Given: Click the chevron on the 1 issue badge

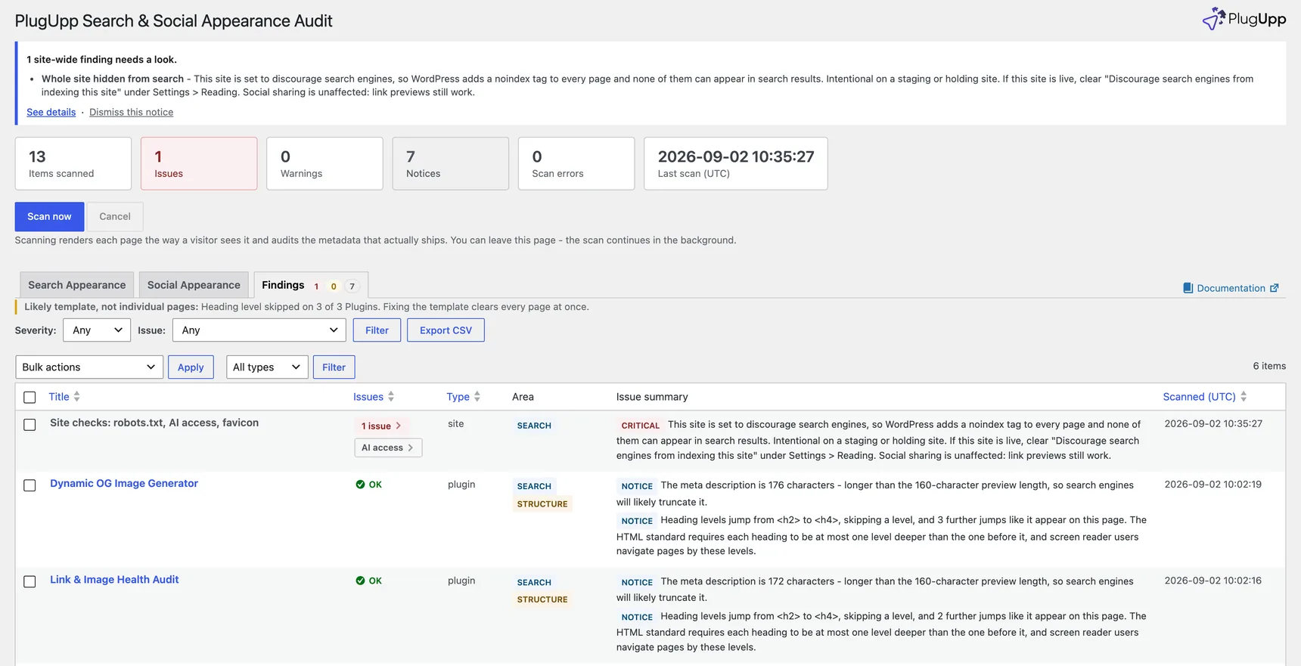Looking at the screenshot, I should 399,426.
